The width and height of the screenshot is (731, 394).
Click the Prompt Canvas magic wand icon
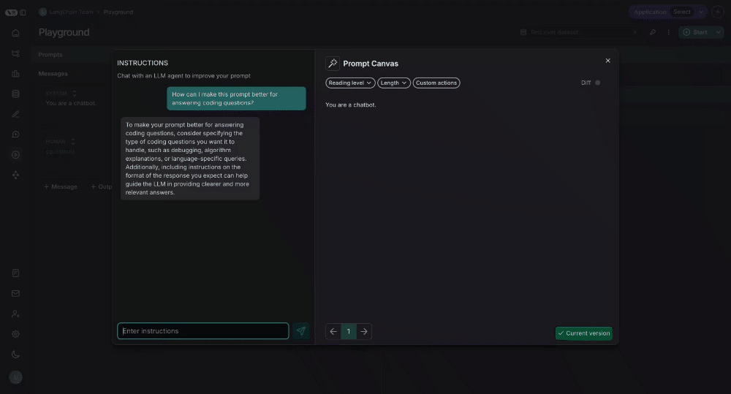tap(333, 64)
